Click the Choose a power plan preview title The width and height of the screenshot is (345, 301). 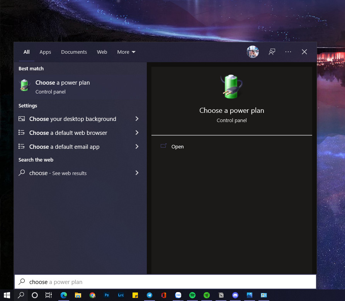pyautogui.click(x=231, y=111)
